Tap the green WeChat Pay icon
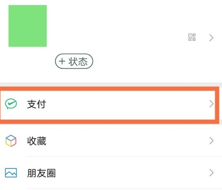Screen dimensions: 222x190 pos(11,104)
